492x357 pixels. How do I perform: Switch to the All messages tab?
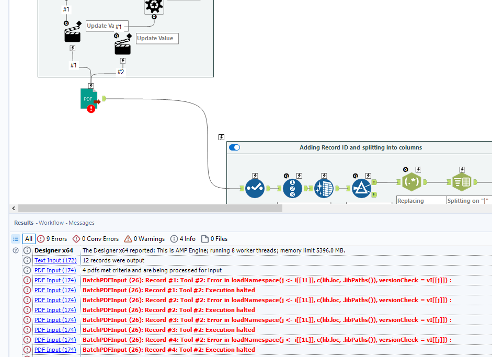(29, 239)
